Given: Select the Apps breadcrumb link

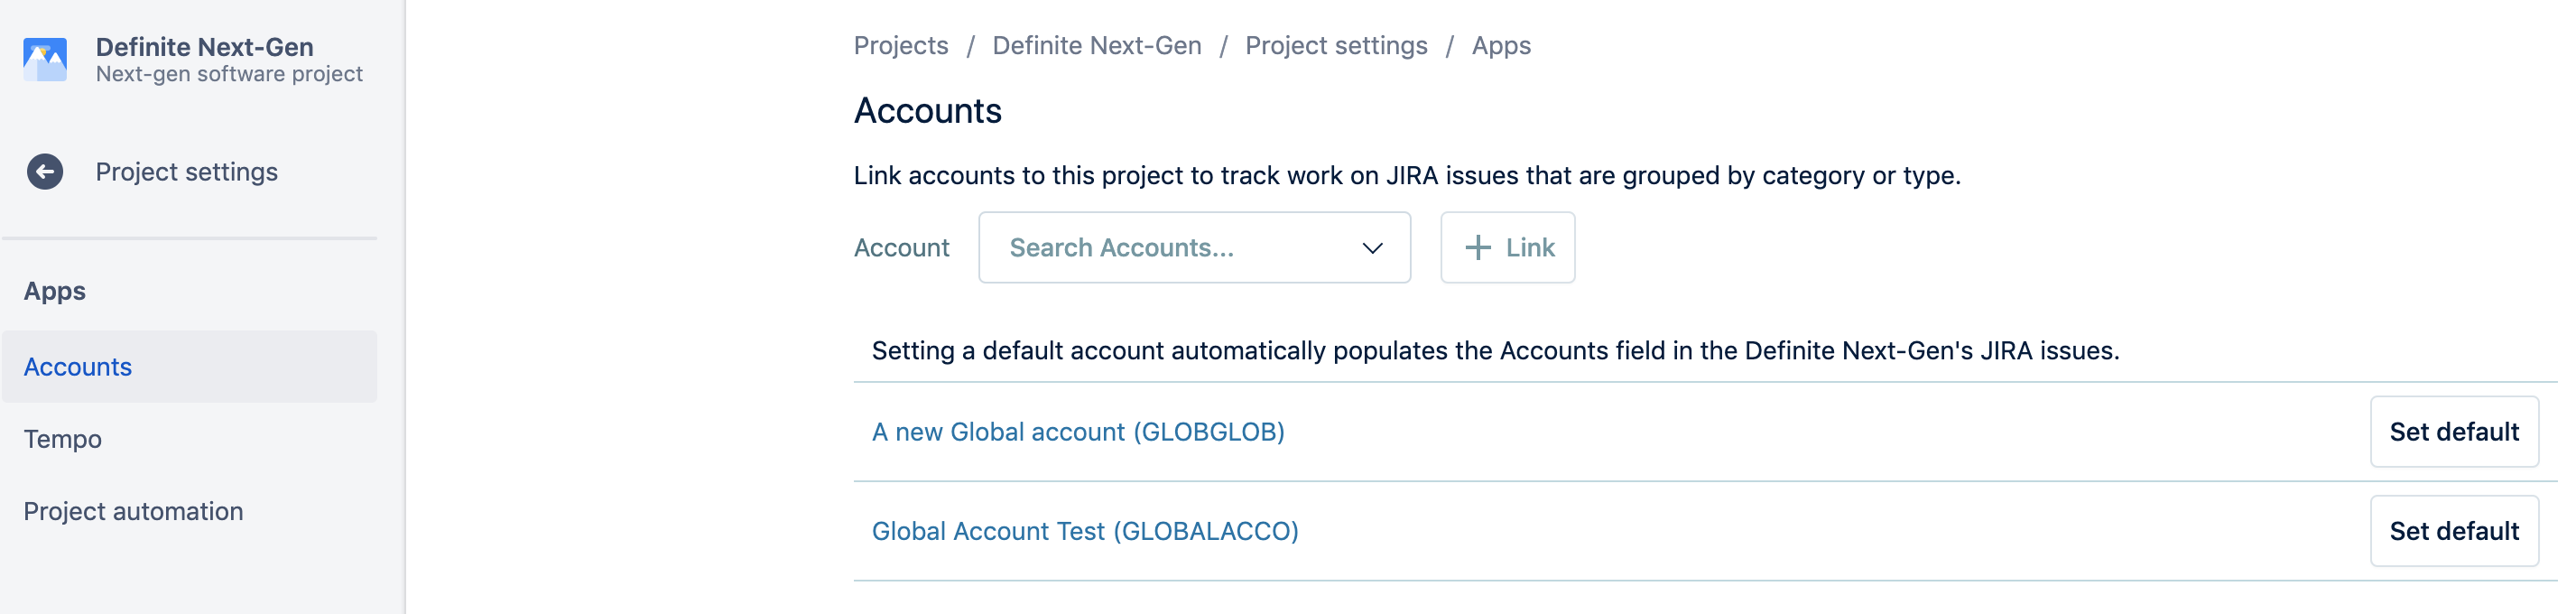Looking at the screenshot, I should pos(1500,46).
